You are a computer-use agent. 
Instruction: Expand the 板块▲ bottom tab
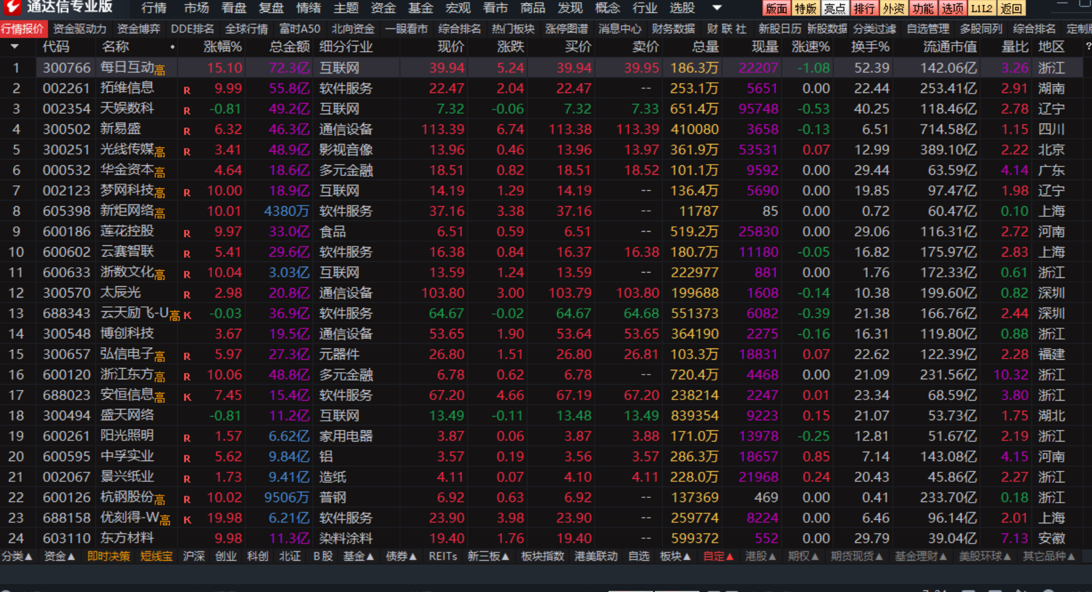675,556
